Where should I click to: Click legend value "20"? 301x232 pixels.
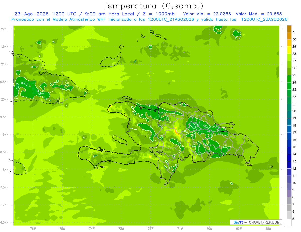click(294, 111)
